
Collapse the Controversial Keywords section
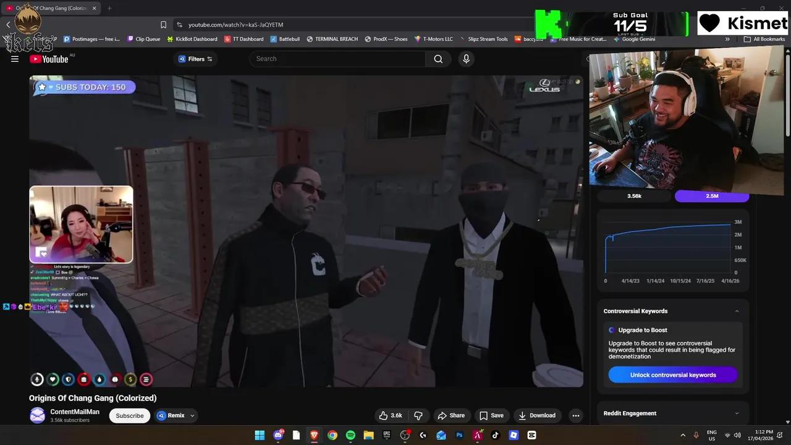[737, 311]
